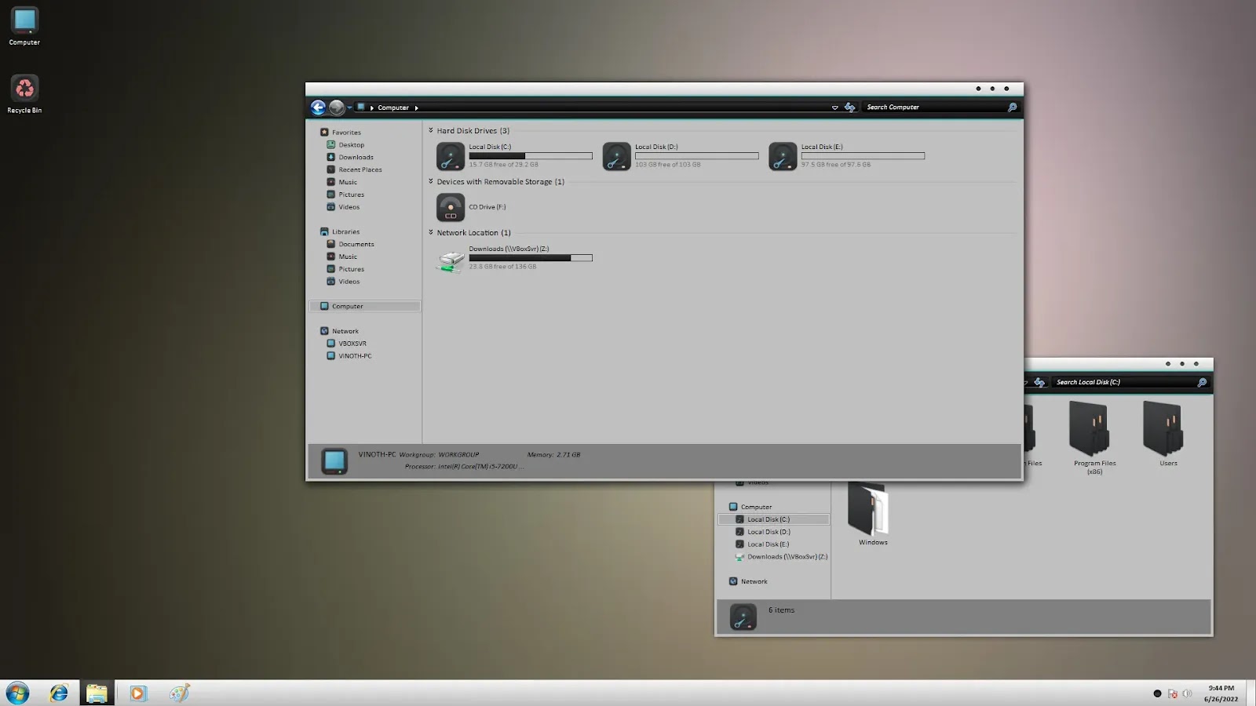This screenshot has height=706, width=1256.
Task: Open the CD Drive (F:) icon
Action: (x=451, y=207)
